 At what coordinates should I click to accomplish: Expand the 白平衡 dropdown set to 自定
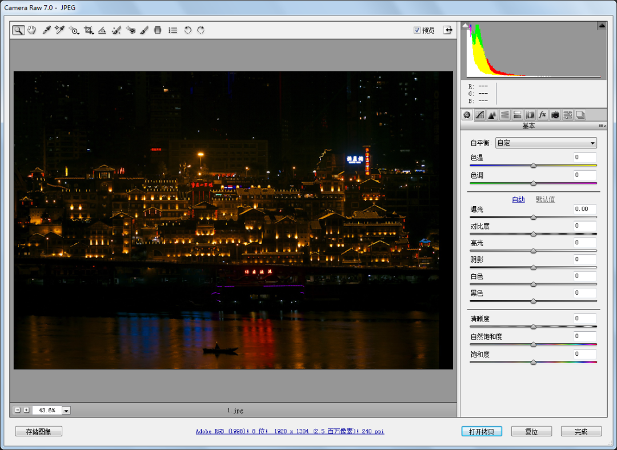[x=546, y=143]
